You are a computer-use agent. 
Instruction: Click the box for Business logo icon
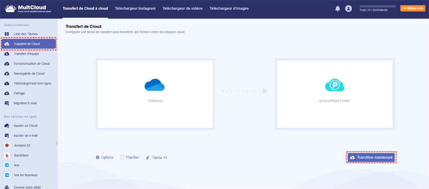7,175
